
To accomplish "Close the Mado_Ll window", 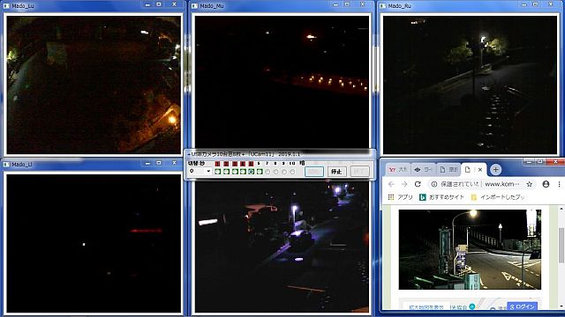I will point(175,163).
